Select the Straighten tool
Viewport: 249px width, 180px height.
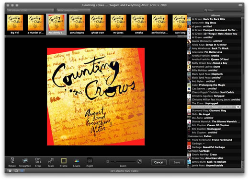(25, 162)
